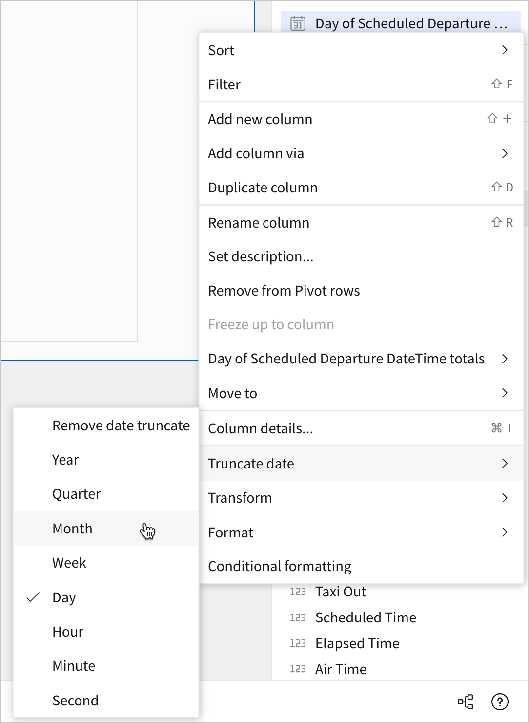
Task: Choose Month in truncate date submenu
Action: (x=72, y=529)
